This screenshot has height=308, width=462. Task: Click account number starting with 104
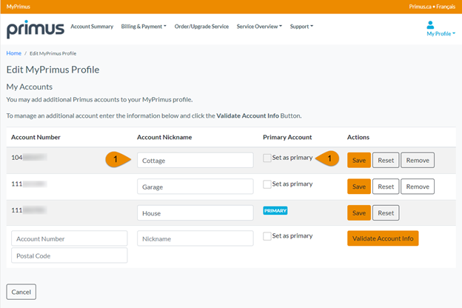[29, 158]
